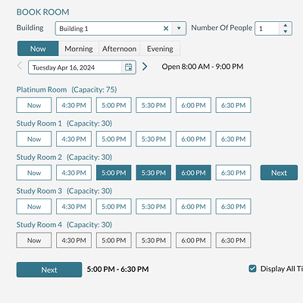303x303 pixels.
Task: Click the Number Of People input field
Action: (267, 28)
